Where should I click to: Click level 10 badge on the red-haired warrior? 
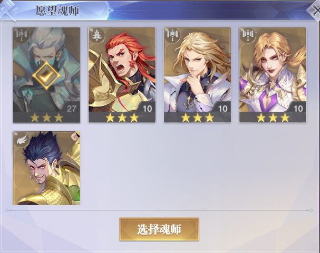coord(147,108)
